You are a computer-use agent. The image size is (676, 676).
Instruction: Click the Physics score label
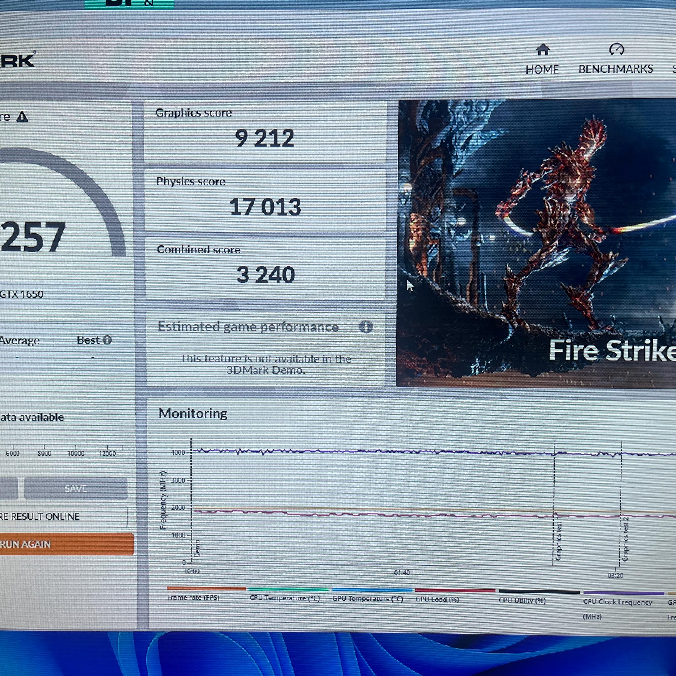[191, 181]
